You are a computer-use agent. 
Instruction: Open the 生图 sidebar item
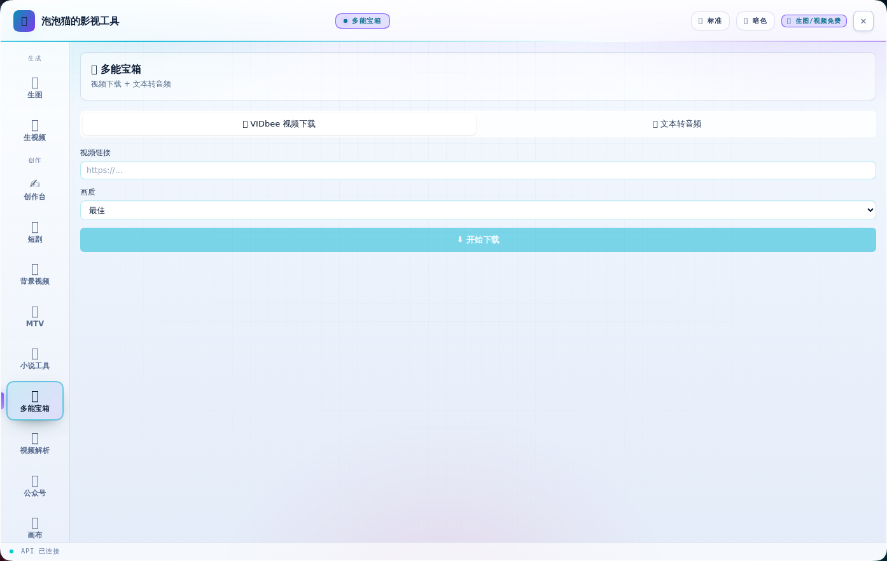coord(35,88)
